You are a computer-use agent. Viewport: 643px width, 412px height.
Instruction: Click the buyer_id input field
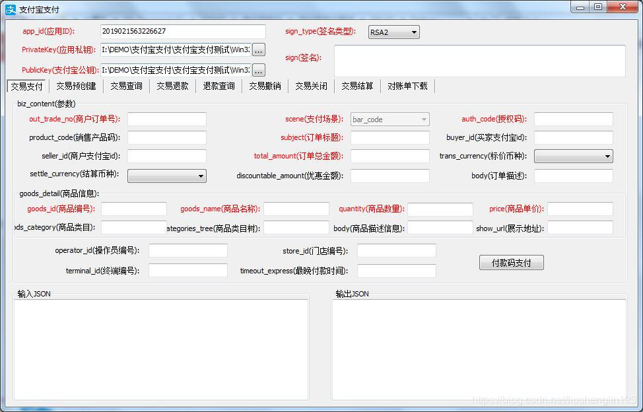pyautogui.click(x=573, y=138)
